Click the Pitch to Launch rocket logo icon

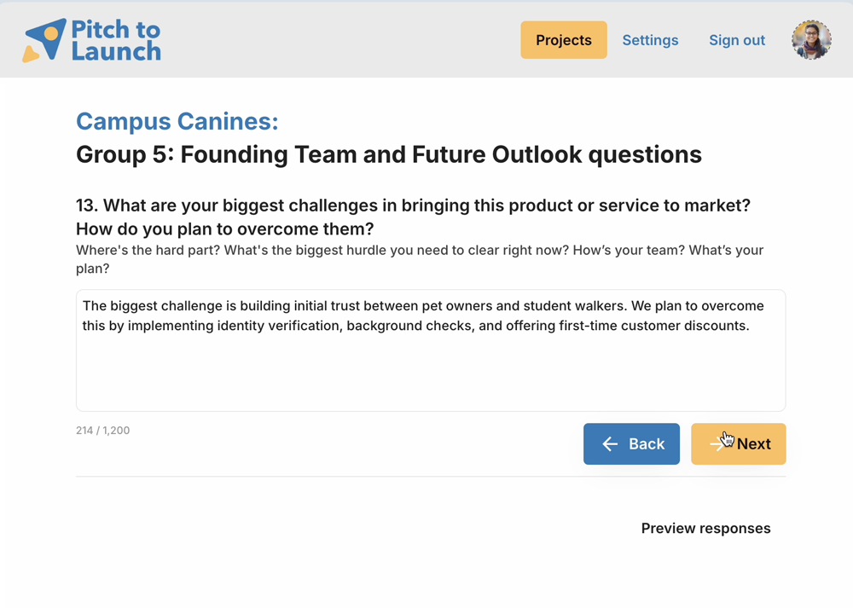(44, 40)
